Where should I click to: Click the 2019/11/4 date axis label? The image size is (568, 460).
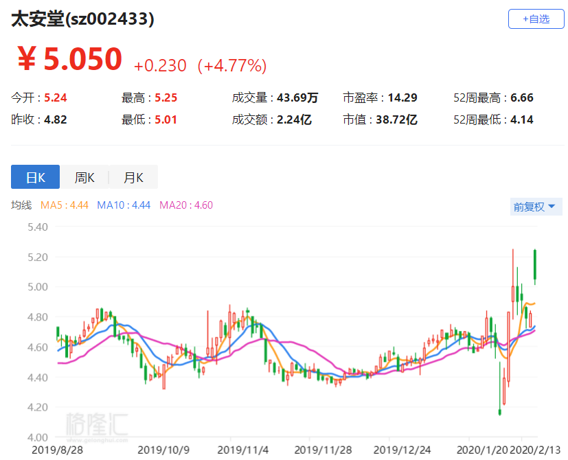coord(243,450)
